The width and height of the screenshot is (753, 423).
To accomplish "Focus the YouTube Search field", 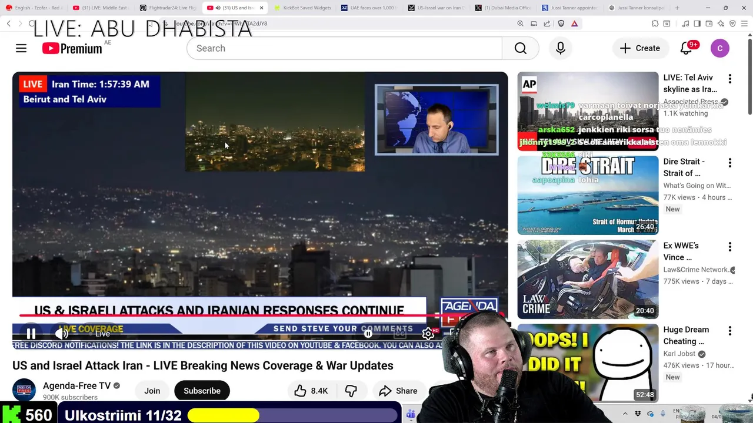I will (344, 48).
